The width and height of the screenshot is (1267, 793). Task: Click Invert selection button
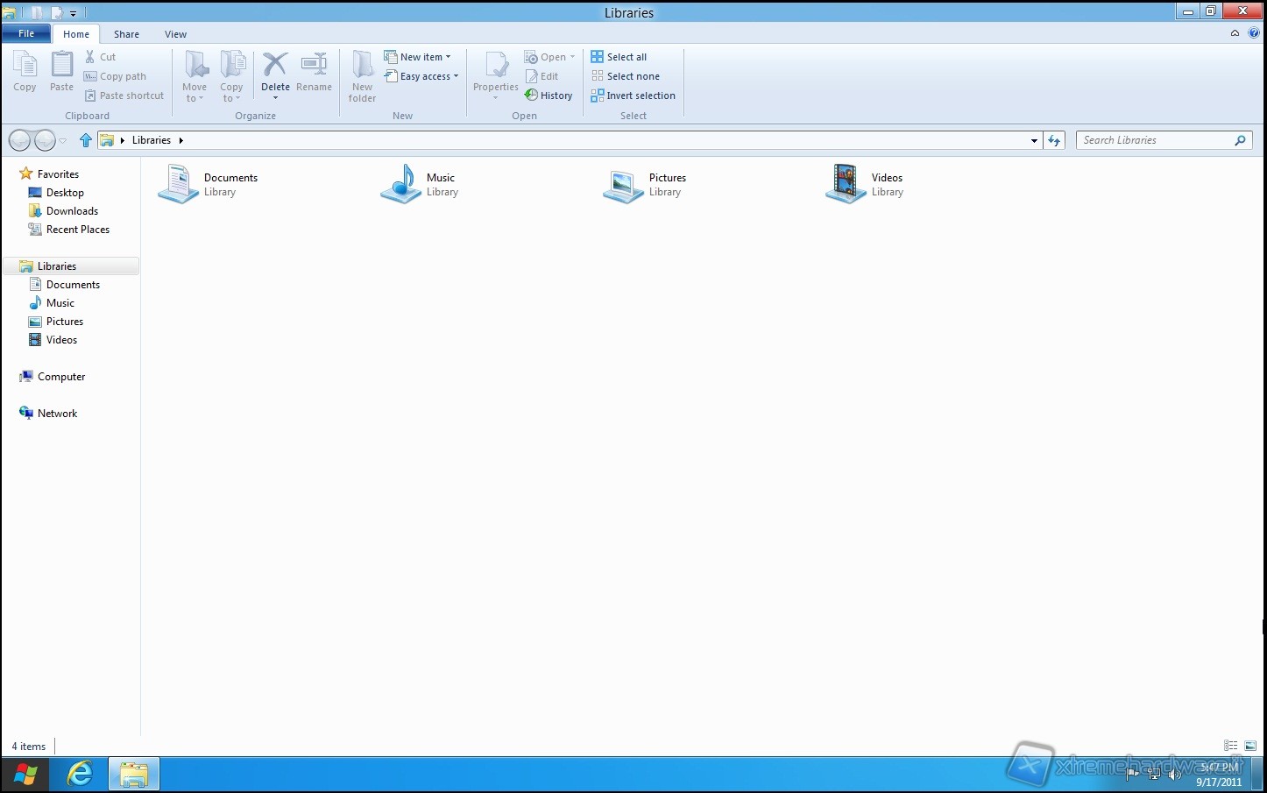pyautogui.click(x=633, y=96)
